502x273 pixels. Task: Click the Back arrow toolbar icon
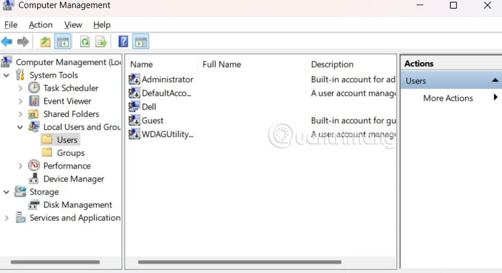coord(7,41)
